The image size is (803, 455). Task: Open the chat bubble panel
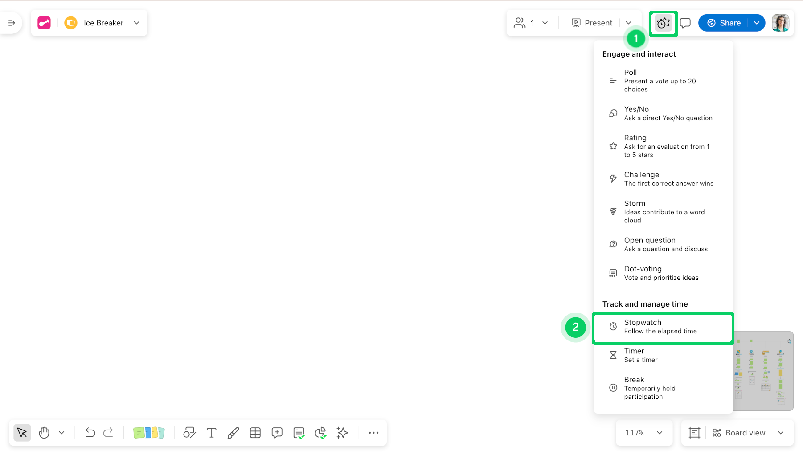coord(685,22)
